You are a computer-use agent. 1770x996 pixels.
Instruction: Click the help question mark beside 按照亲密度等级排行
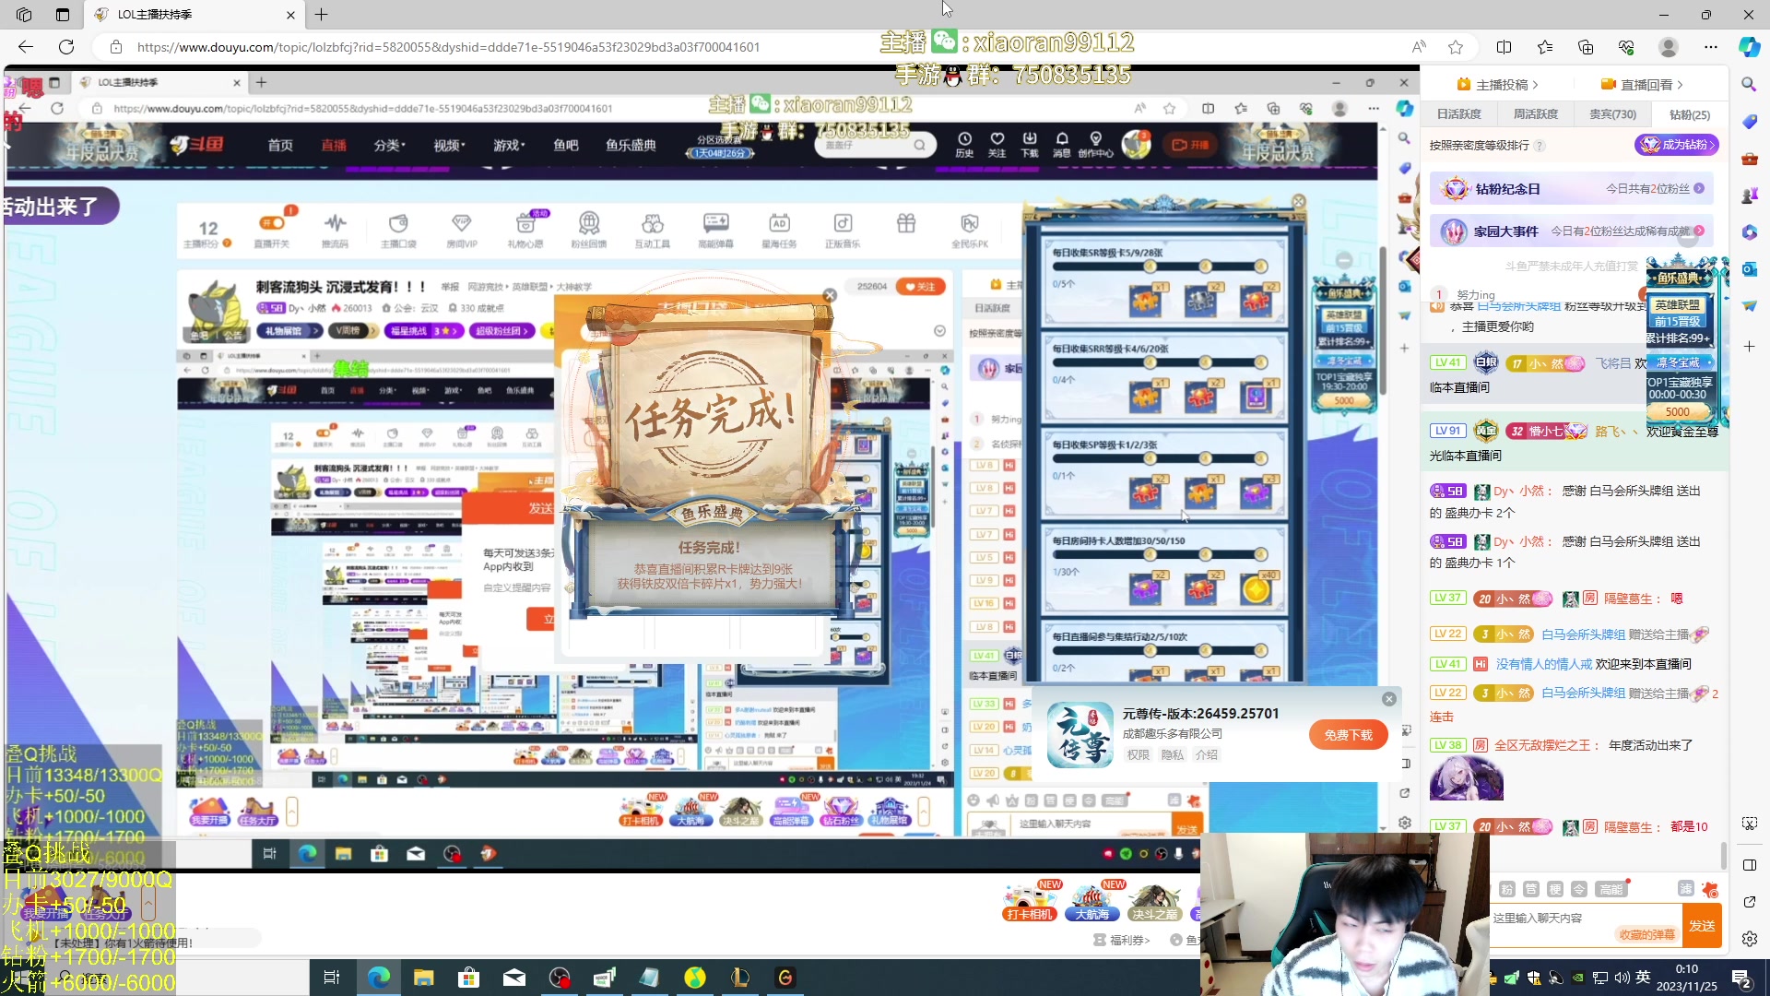[x=1540, y=146]
